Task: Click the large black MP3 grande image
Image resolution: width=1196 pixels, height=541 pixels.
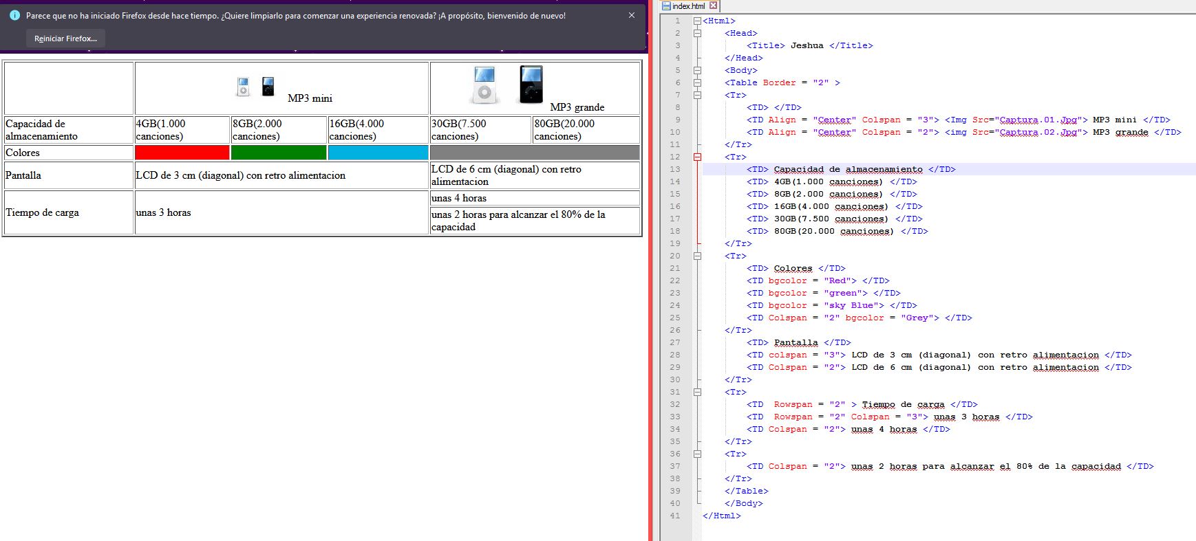Action: coord(531,85)
